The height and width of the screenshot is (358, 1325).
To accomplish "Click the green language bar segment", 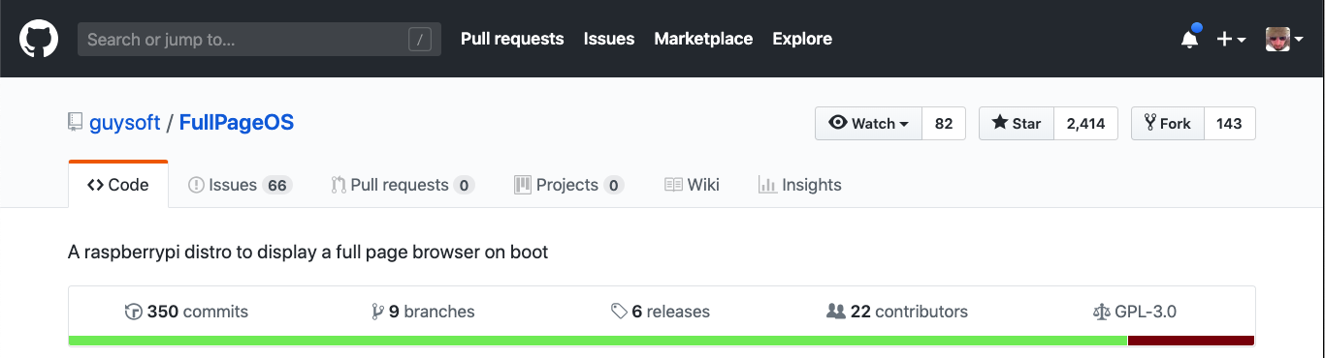I will [598, 341].
